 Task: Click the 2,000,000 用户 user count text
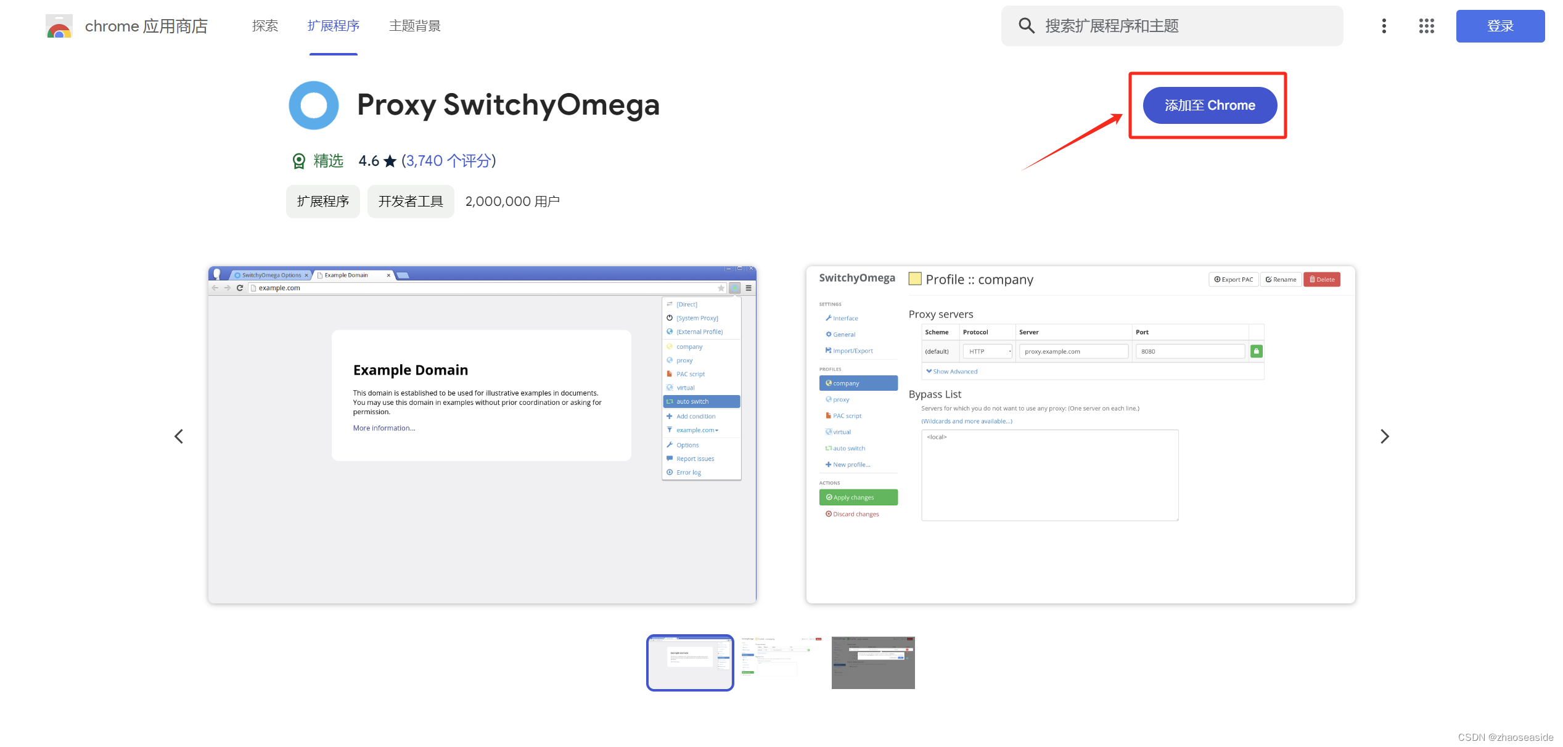[x=512, y=202]
